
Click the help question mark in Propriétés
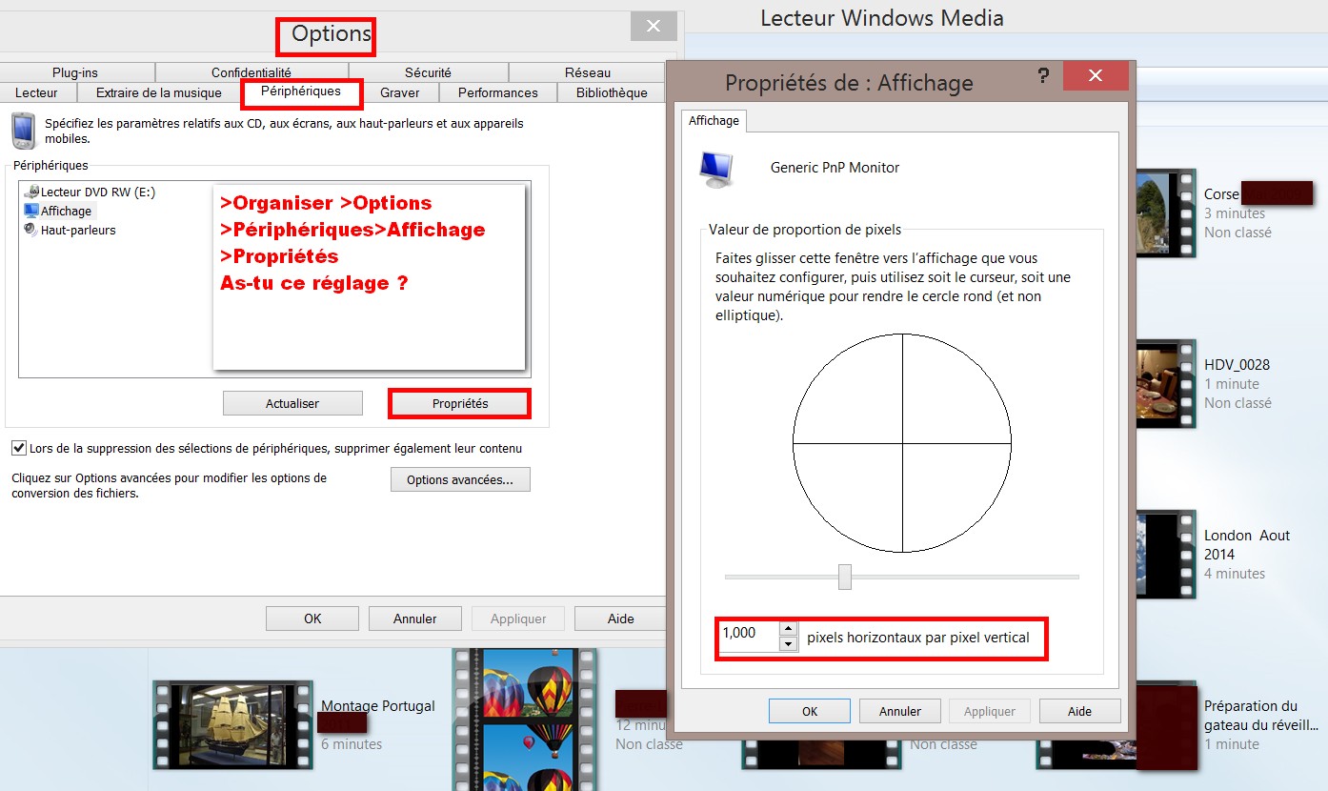(x=1044, y=74)
